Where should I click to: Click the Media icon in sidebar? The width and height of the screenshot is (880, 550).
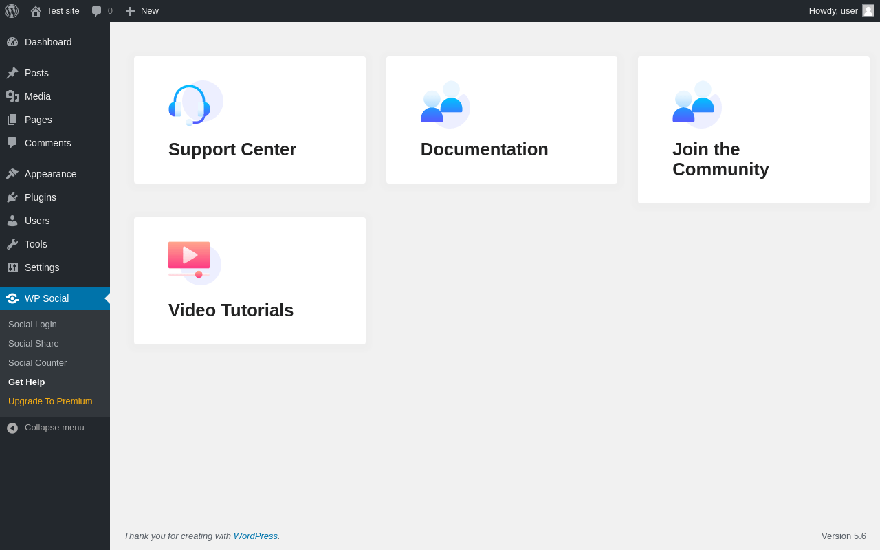pos(12,96)
